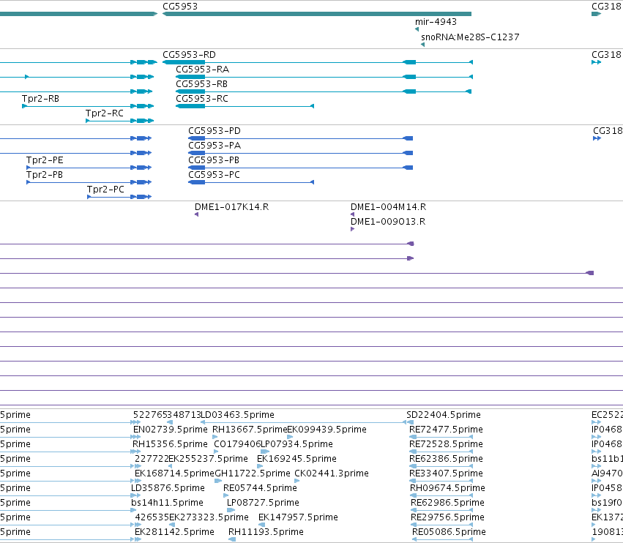Choose CK02441.3prime in EST track

click(x=332, y=473)
